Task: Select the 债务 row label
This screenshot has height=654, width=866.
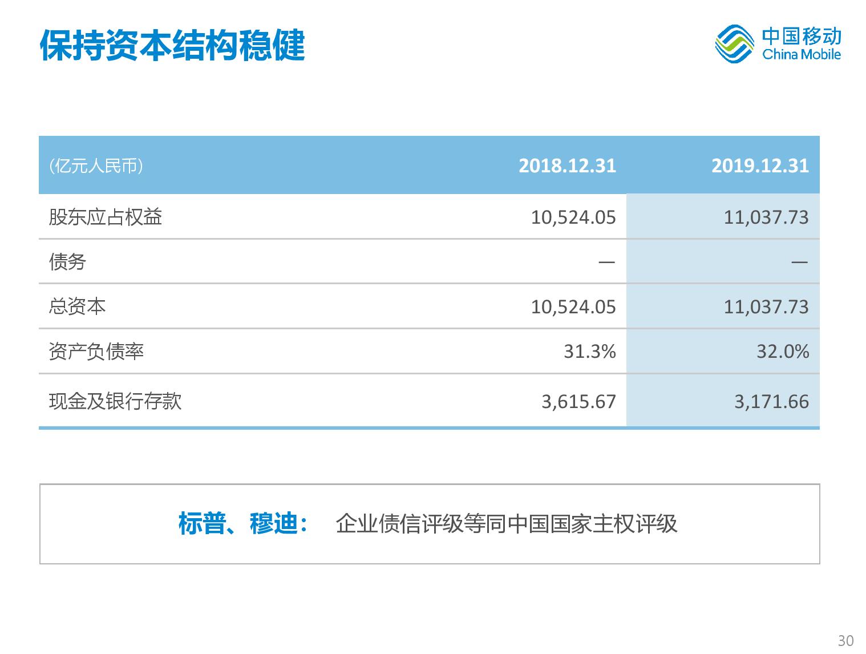Action: 67,262
